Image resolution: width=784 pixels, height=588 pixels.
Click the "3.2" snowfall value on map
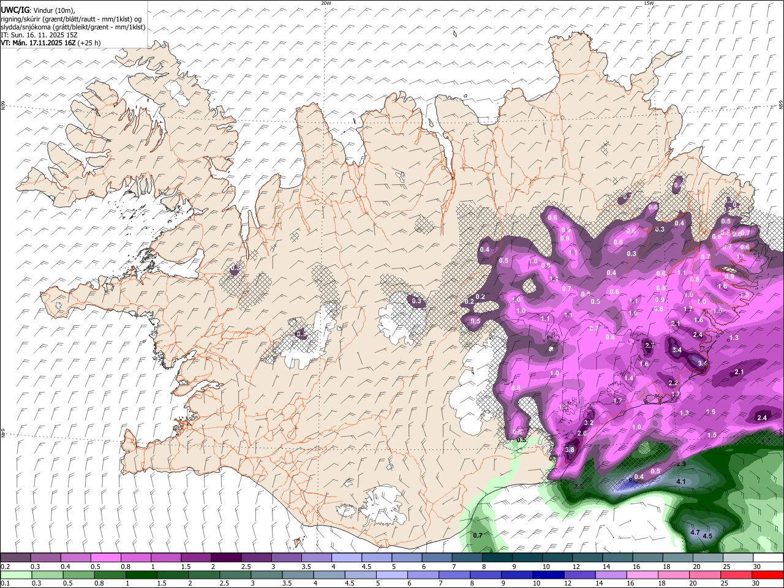[589, 423]
